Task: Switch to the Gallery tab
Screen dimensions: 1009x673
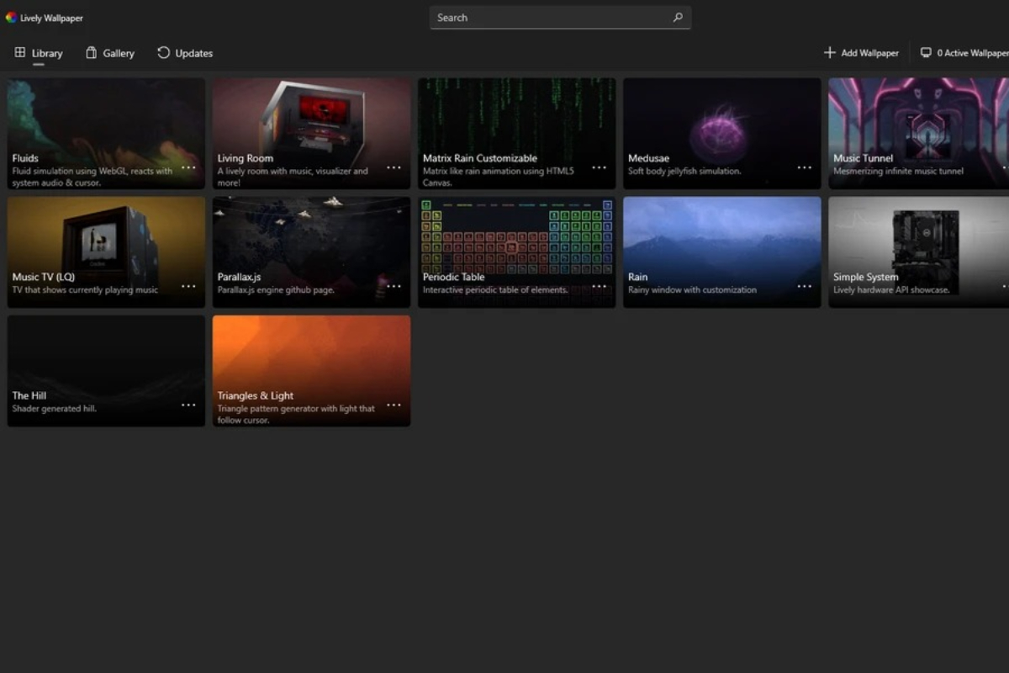Action: [110, 53]
